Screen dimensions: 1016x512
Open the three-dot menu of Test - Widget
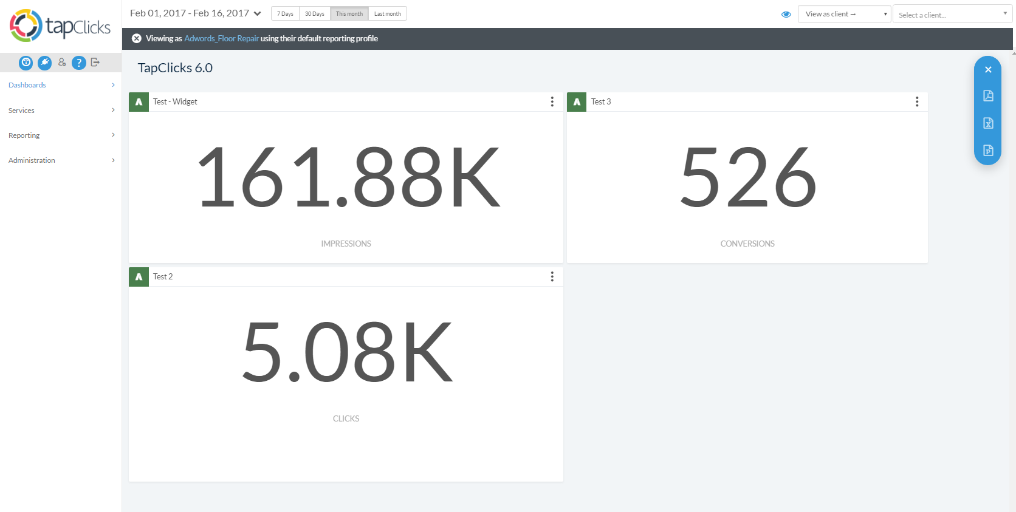552,101
